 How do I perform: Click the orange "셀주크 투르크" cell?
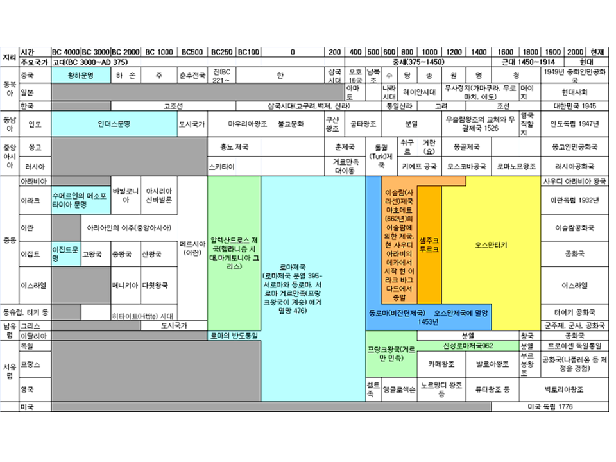click(429, 244)
